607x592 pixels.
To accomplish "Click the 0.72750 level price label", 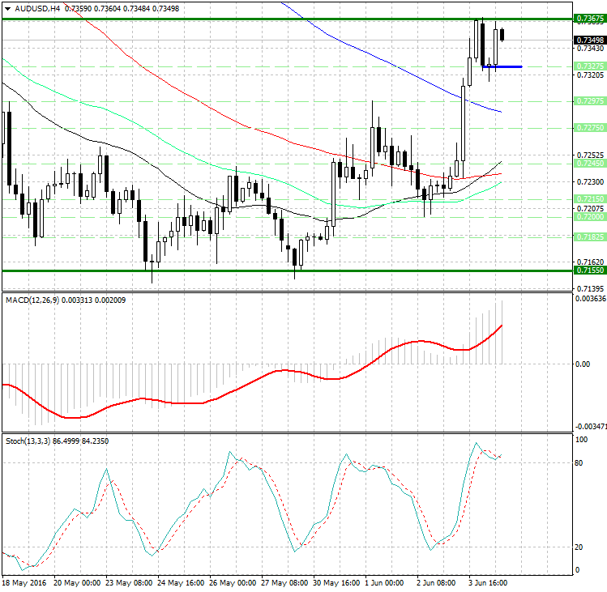I will tap(590, 128).
